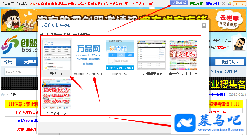Click 退出 logout link
247x135 pixels.
[x=228, y=41]
